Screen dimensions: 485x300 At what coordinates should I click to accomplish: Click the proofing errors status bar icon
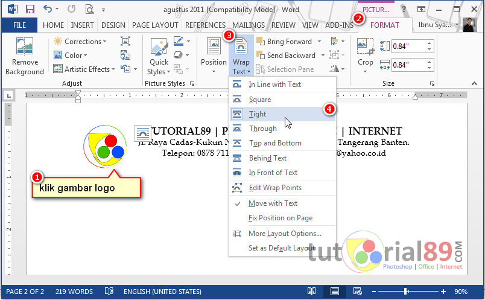pyautogui.click(x=109, y=291)
